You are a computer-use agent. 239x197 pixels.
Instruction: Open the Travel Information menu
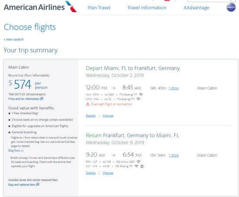click(x=147, y=8)
